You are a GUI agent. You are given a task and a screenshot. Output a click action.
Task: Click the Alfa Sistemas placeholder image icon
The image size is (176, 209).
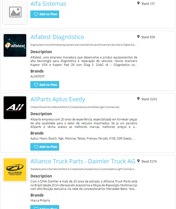click(x=15, y=12)
